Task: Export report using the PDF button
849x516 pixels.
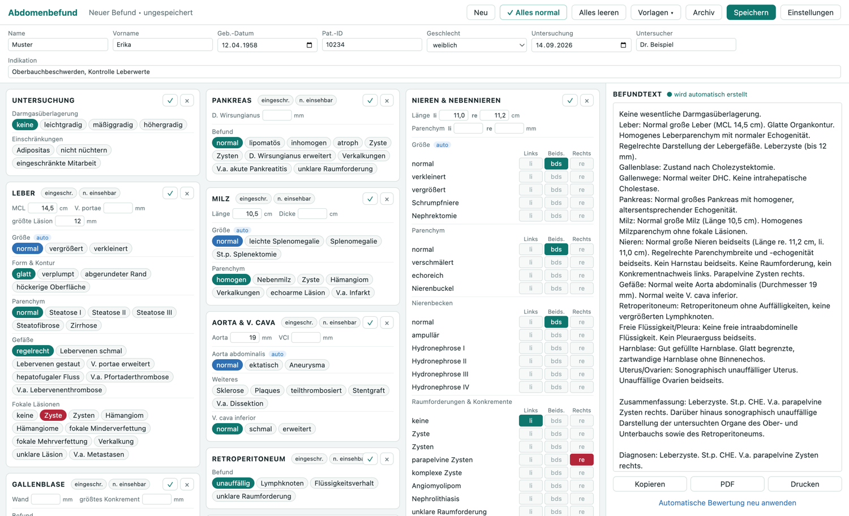Action: 727,484
